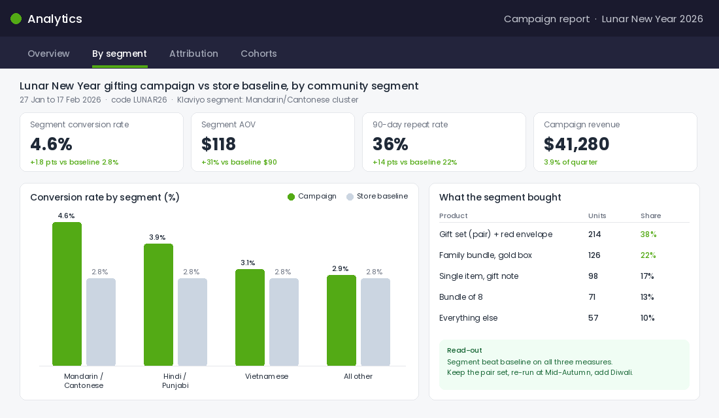Click the gray baseline bar for Vietnamese
Screen dimensions: 719x418
(x=284, y=322)
